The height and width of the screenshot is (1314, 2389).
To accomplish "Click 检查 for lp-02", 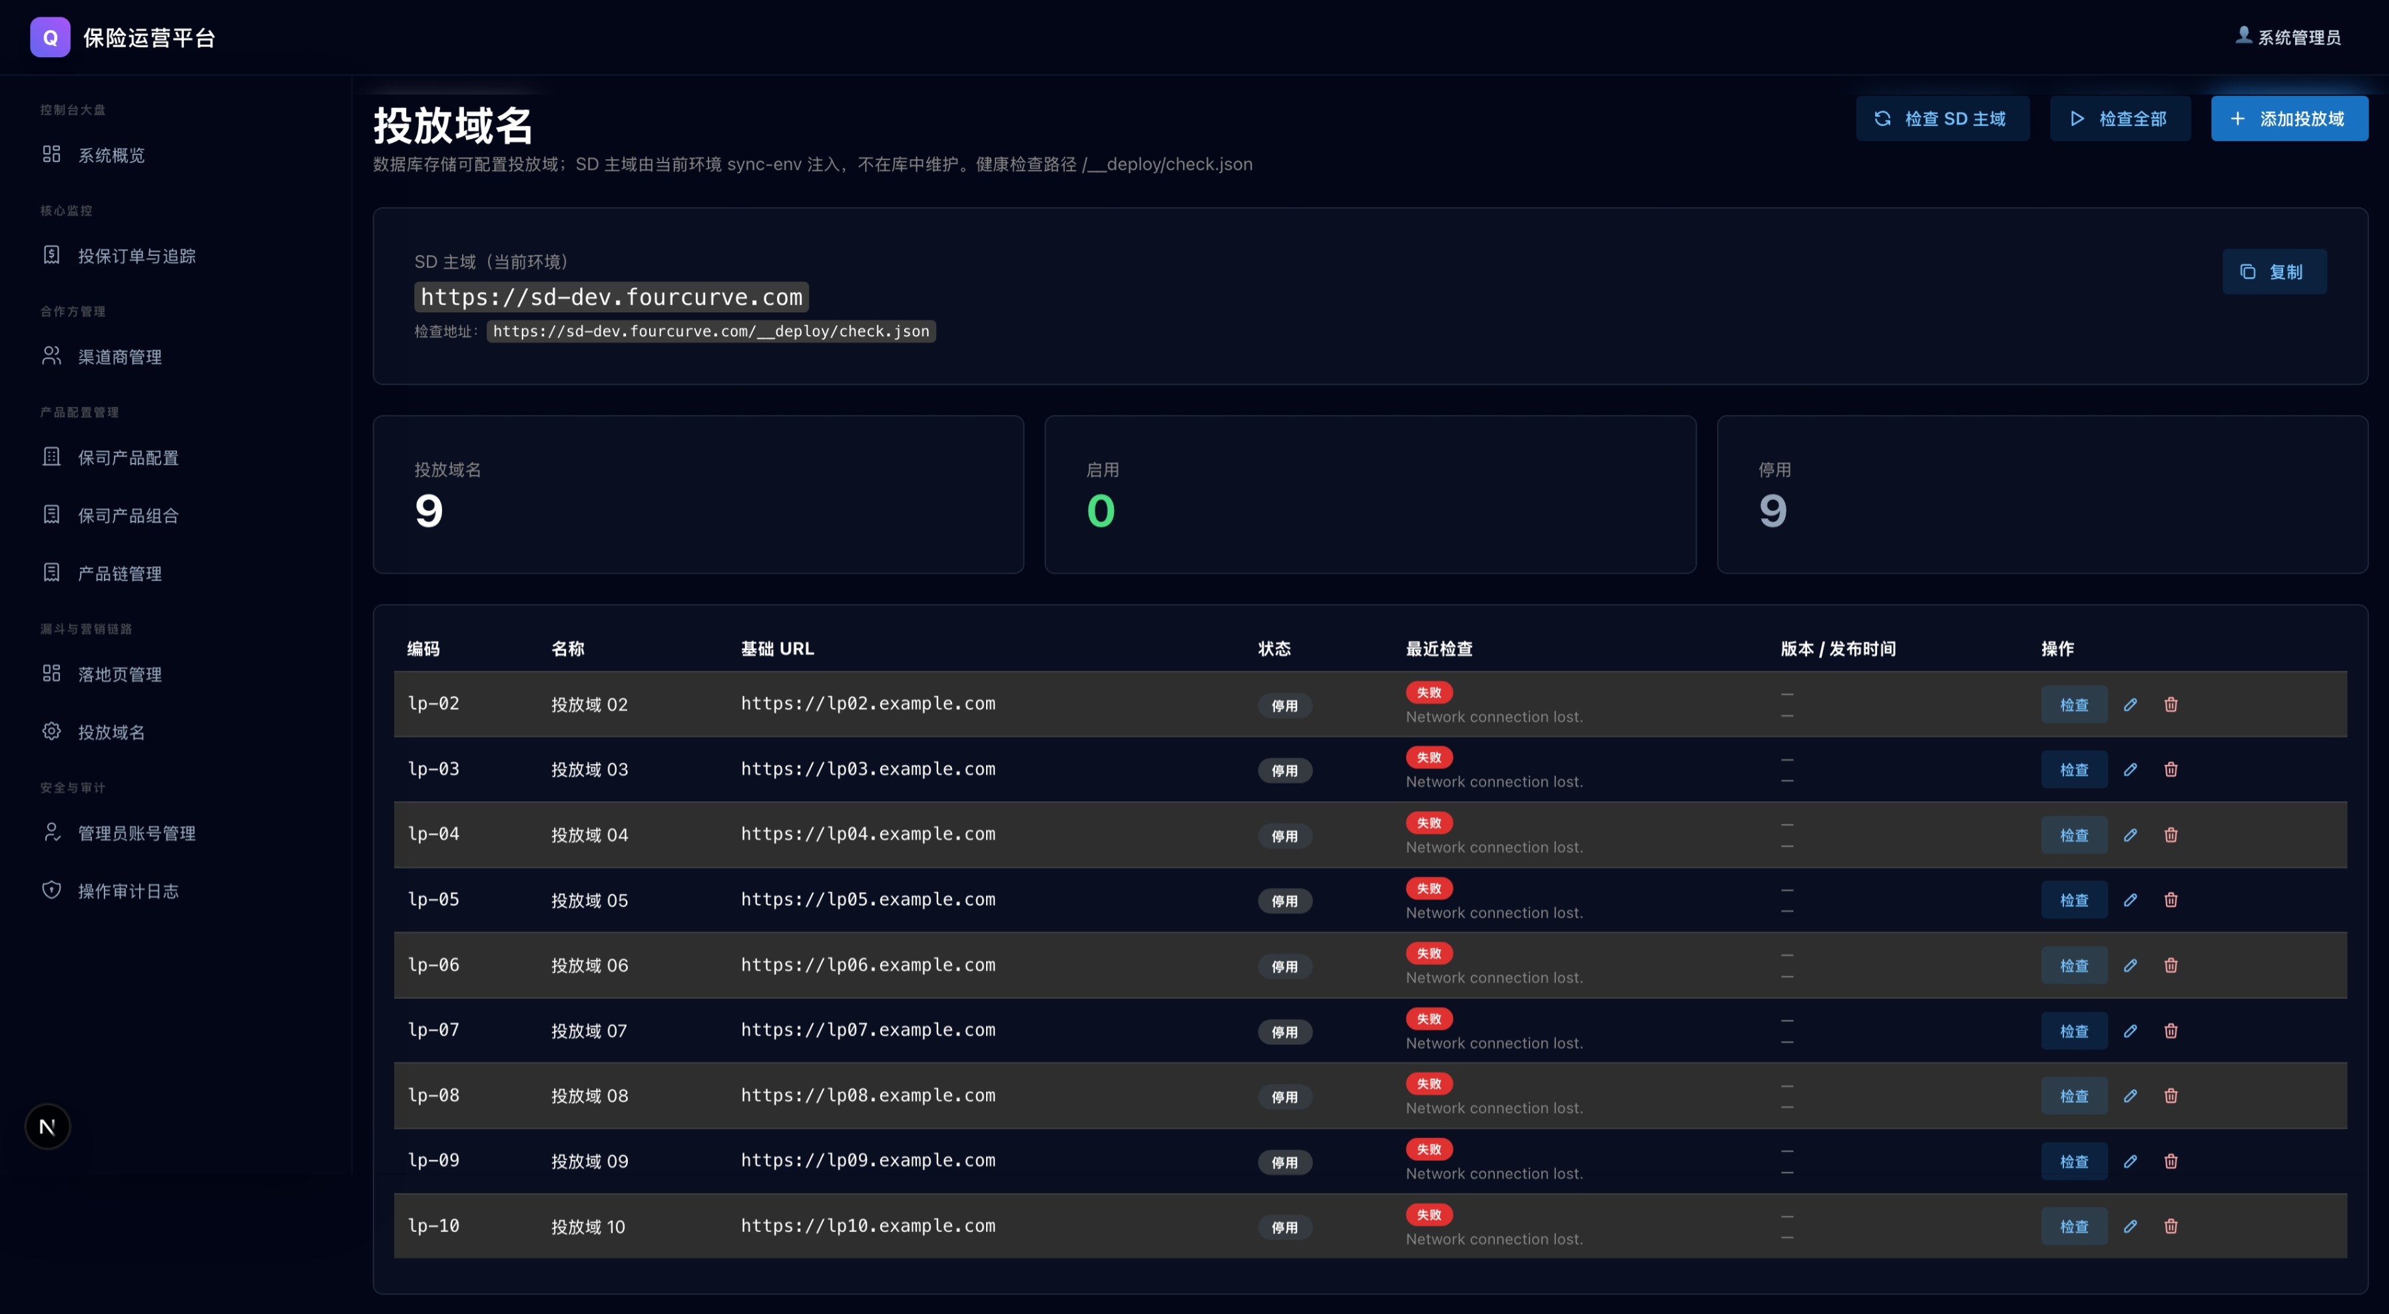I will pos(2073,705).
